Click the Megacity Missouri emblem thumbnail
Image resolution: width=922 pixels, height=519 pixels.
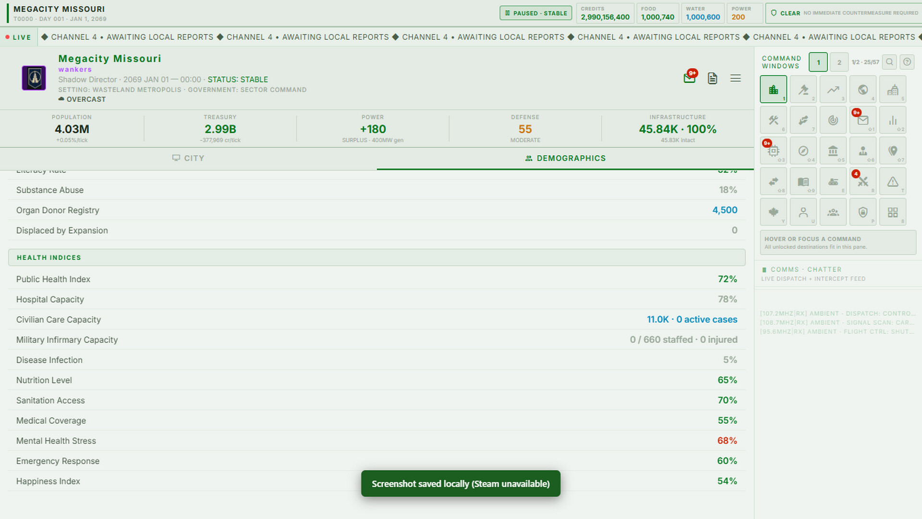coord(34,78)
